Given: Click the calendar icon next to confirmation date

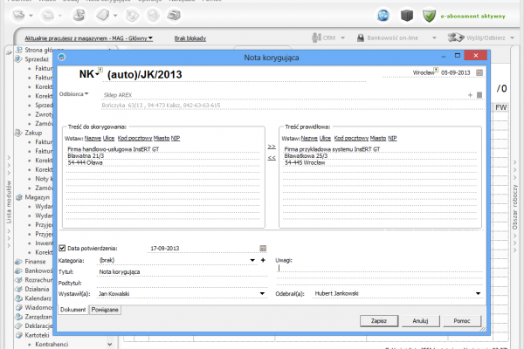Looking at the screenshot, I should [x=263, y=249].
